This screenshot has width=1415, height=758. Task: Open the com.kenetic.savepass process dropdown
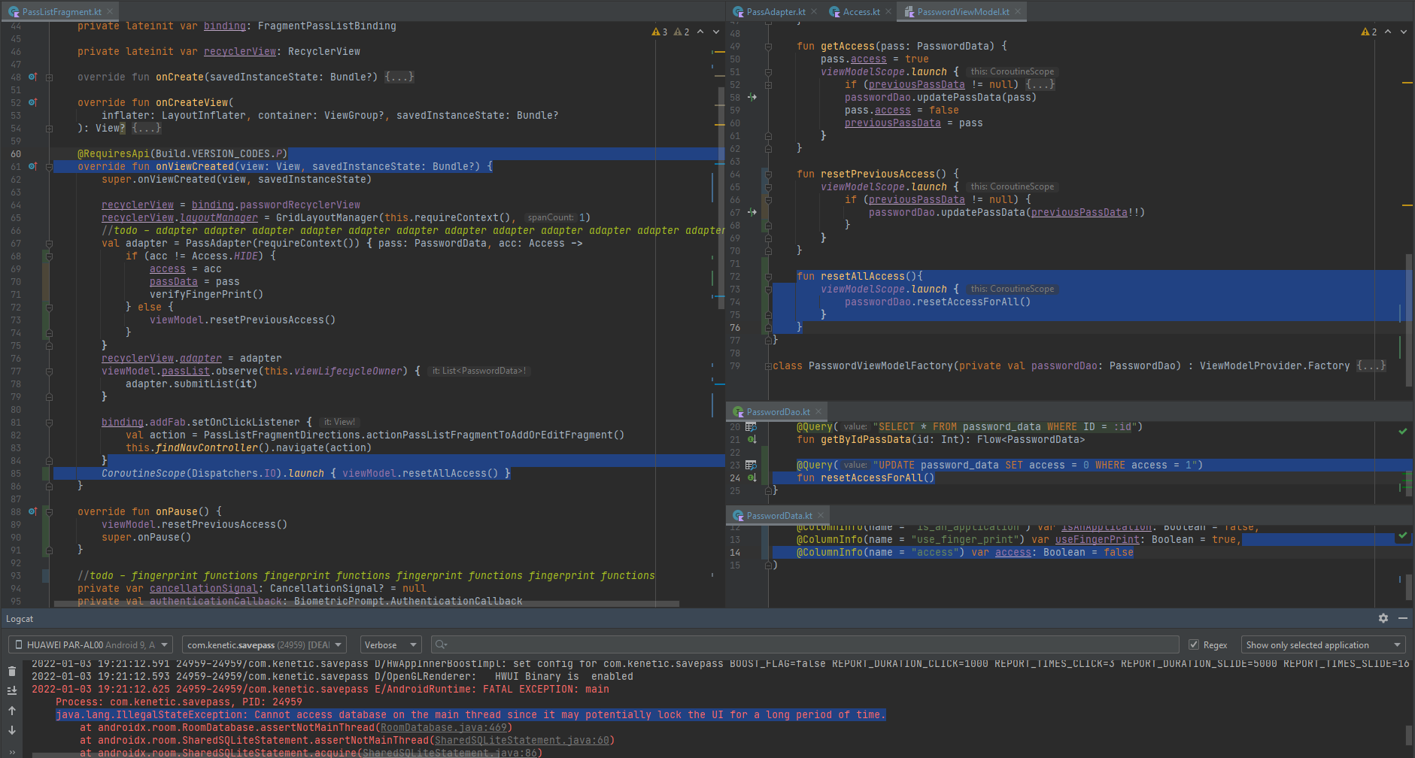coord(264,644)
